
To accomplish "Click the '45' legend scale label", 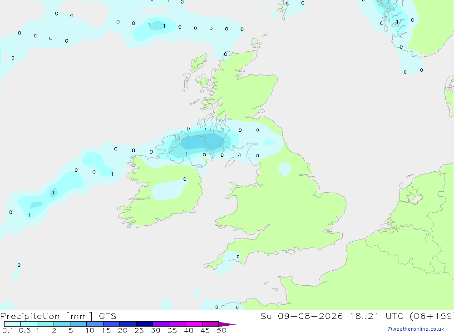I will (x=205, y=330).
